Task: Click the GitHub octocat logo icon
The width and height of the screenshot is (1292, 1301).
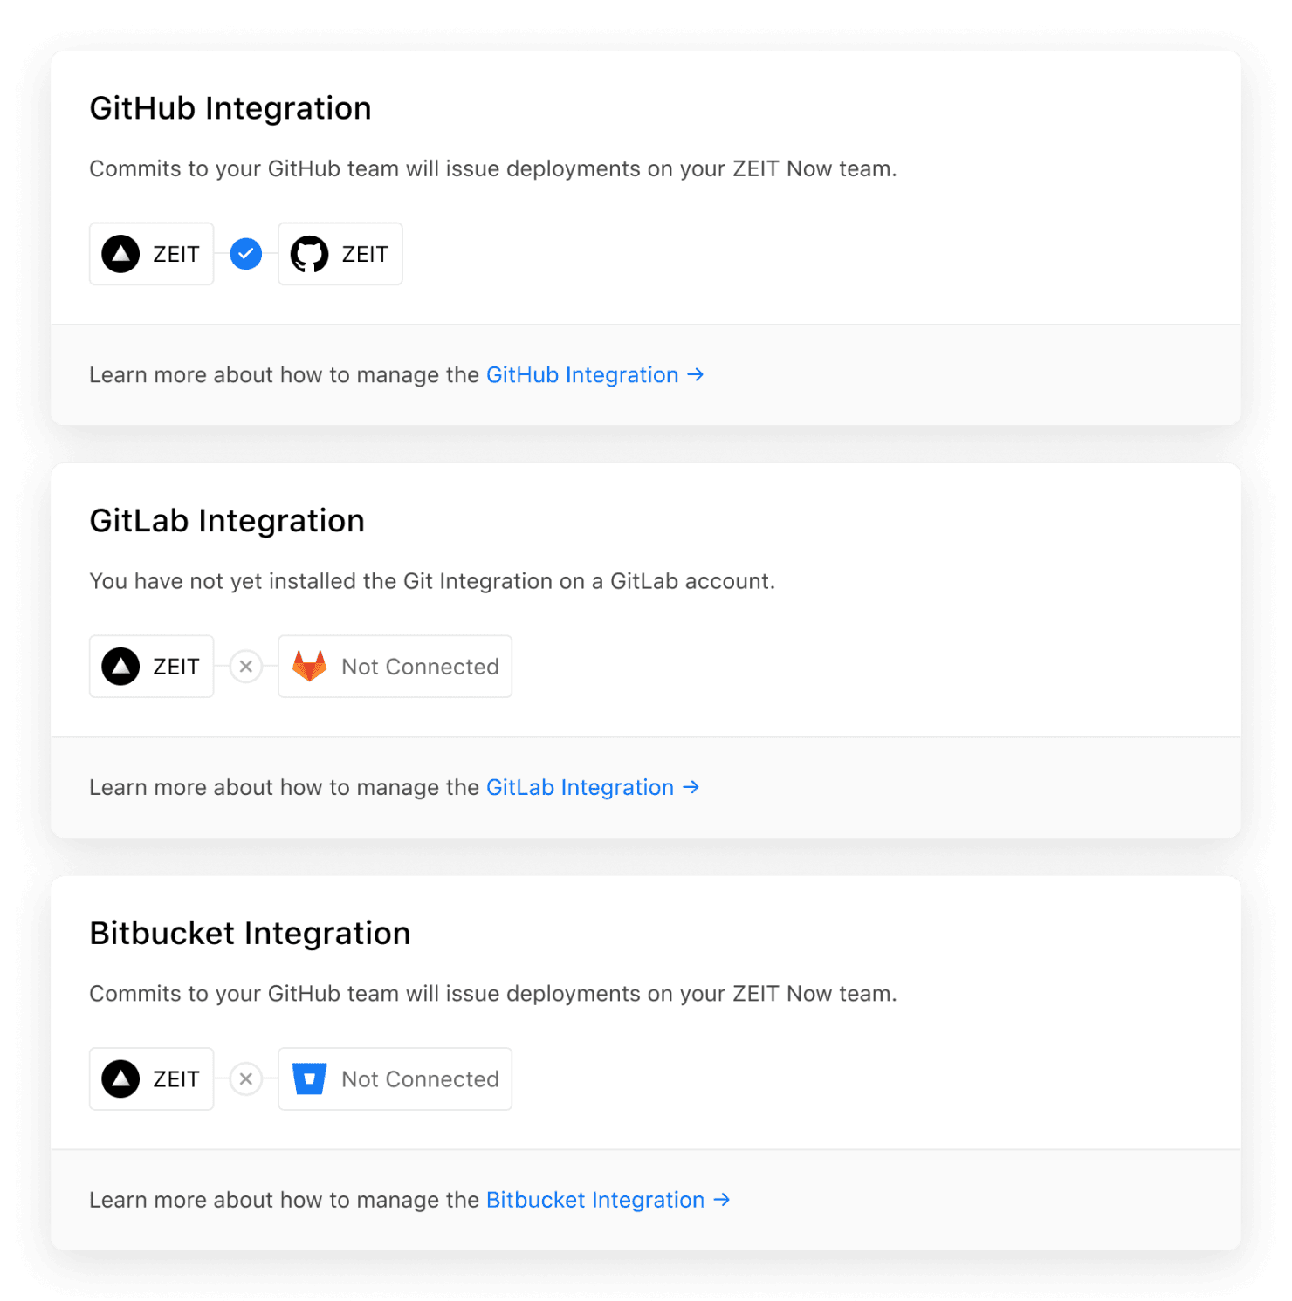Action: [x=309, y=254]
